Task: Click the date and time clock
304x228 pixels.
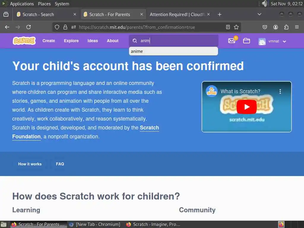Action: (x=287, y=4)
